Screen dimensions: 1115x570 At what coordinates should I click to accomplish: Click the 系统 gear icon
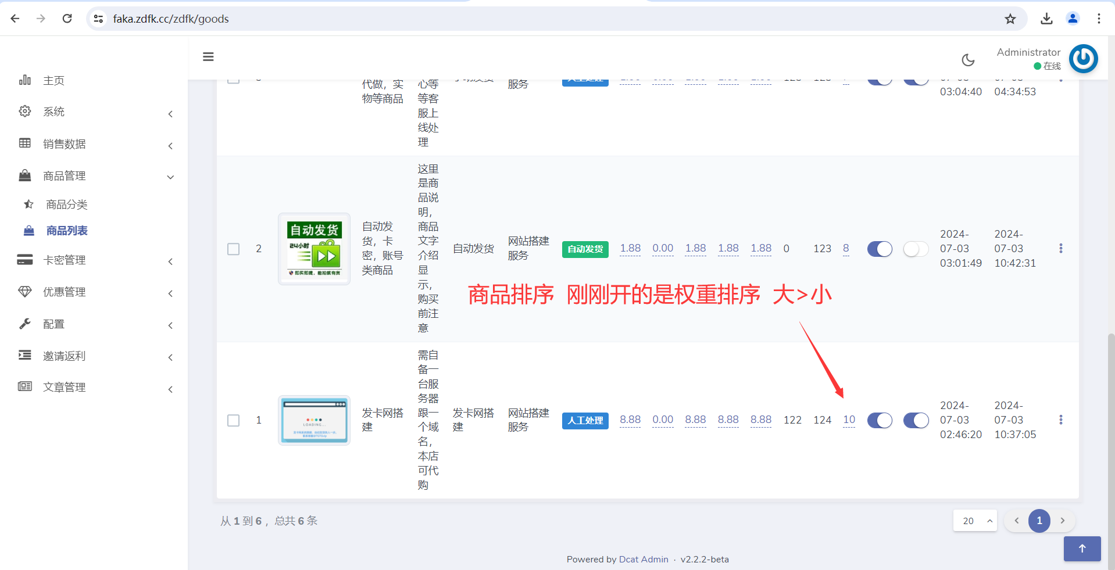(x=25, y=111)
